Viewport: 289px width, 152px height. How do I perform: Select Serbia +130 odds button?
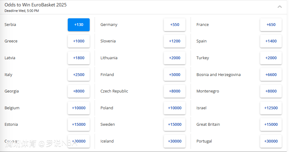tap(79, 25)
